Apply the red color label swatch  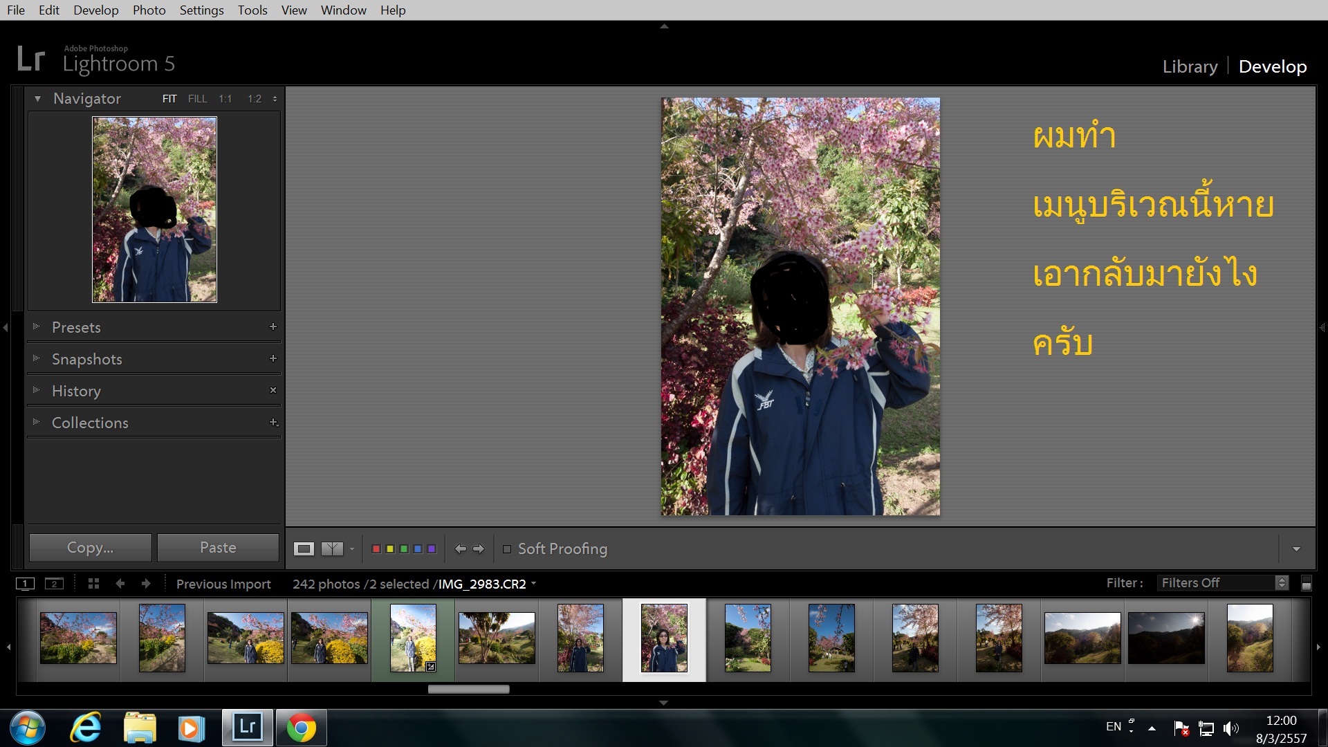[376, 548]
